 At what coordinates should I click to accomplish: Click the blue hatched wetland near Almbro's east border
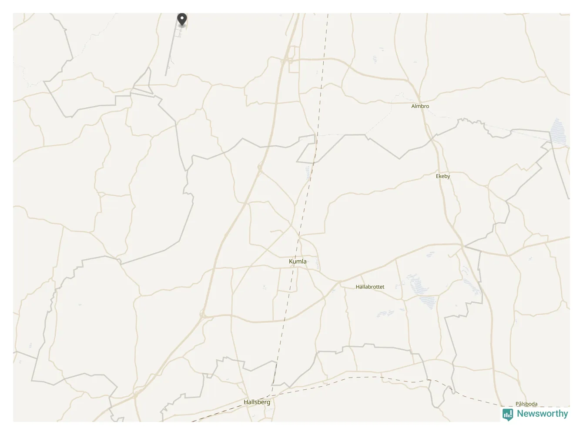tap(559, 132)
